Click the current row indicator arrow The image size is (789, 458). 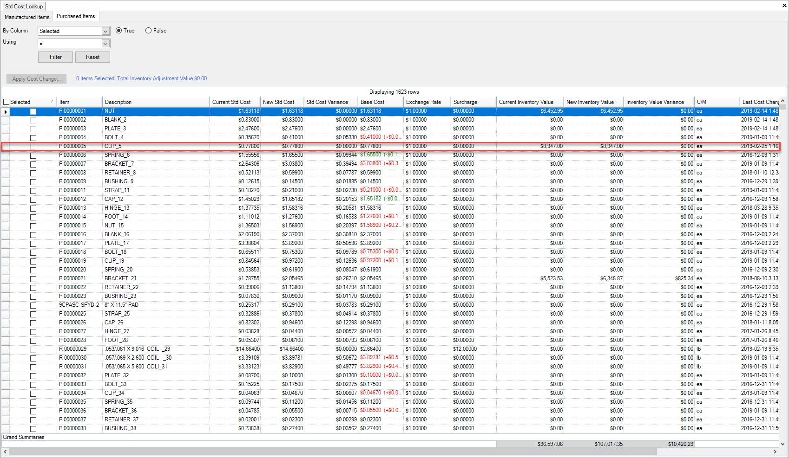[x=6, y=111]
